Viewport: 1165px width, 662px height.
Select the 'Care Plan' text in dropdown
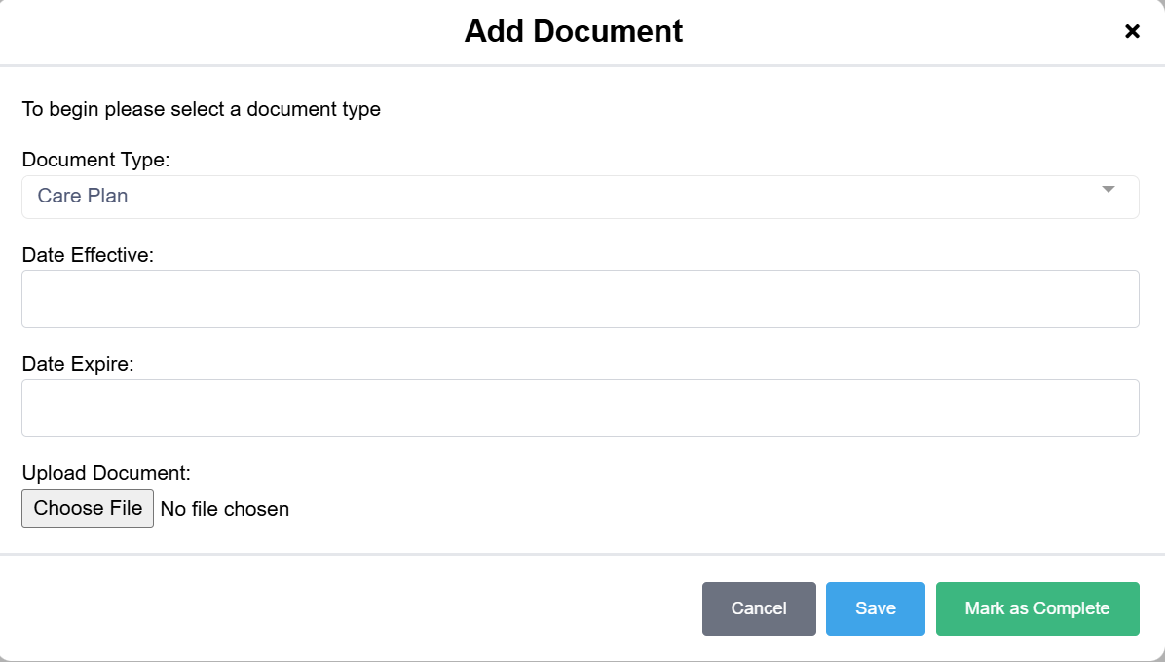tap(83, 196)
